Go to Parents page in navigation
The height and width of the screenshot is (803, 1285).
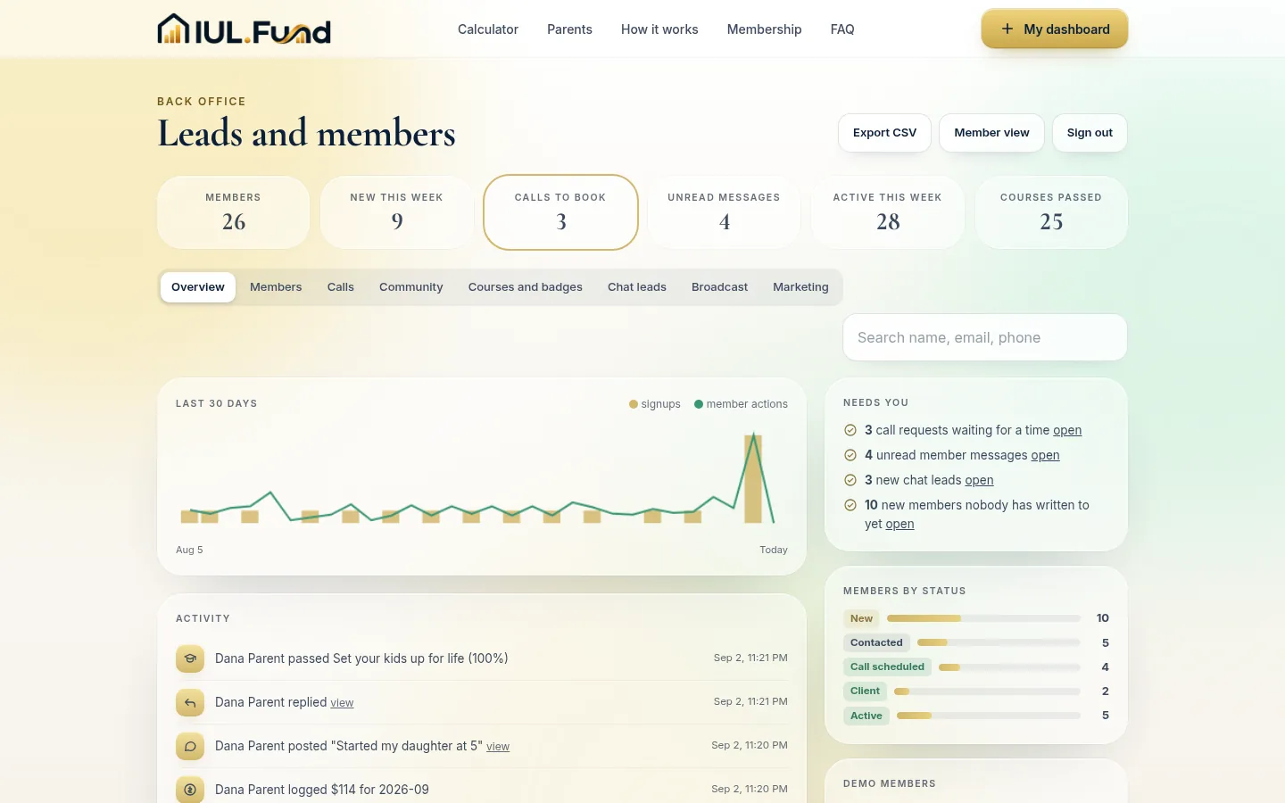pyautogui.click(x=569, y=29)
